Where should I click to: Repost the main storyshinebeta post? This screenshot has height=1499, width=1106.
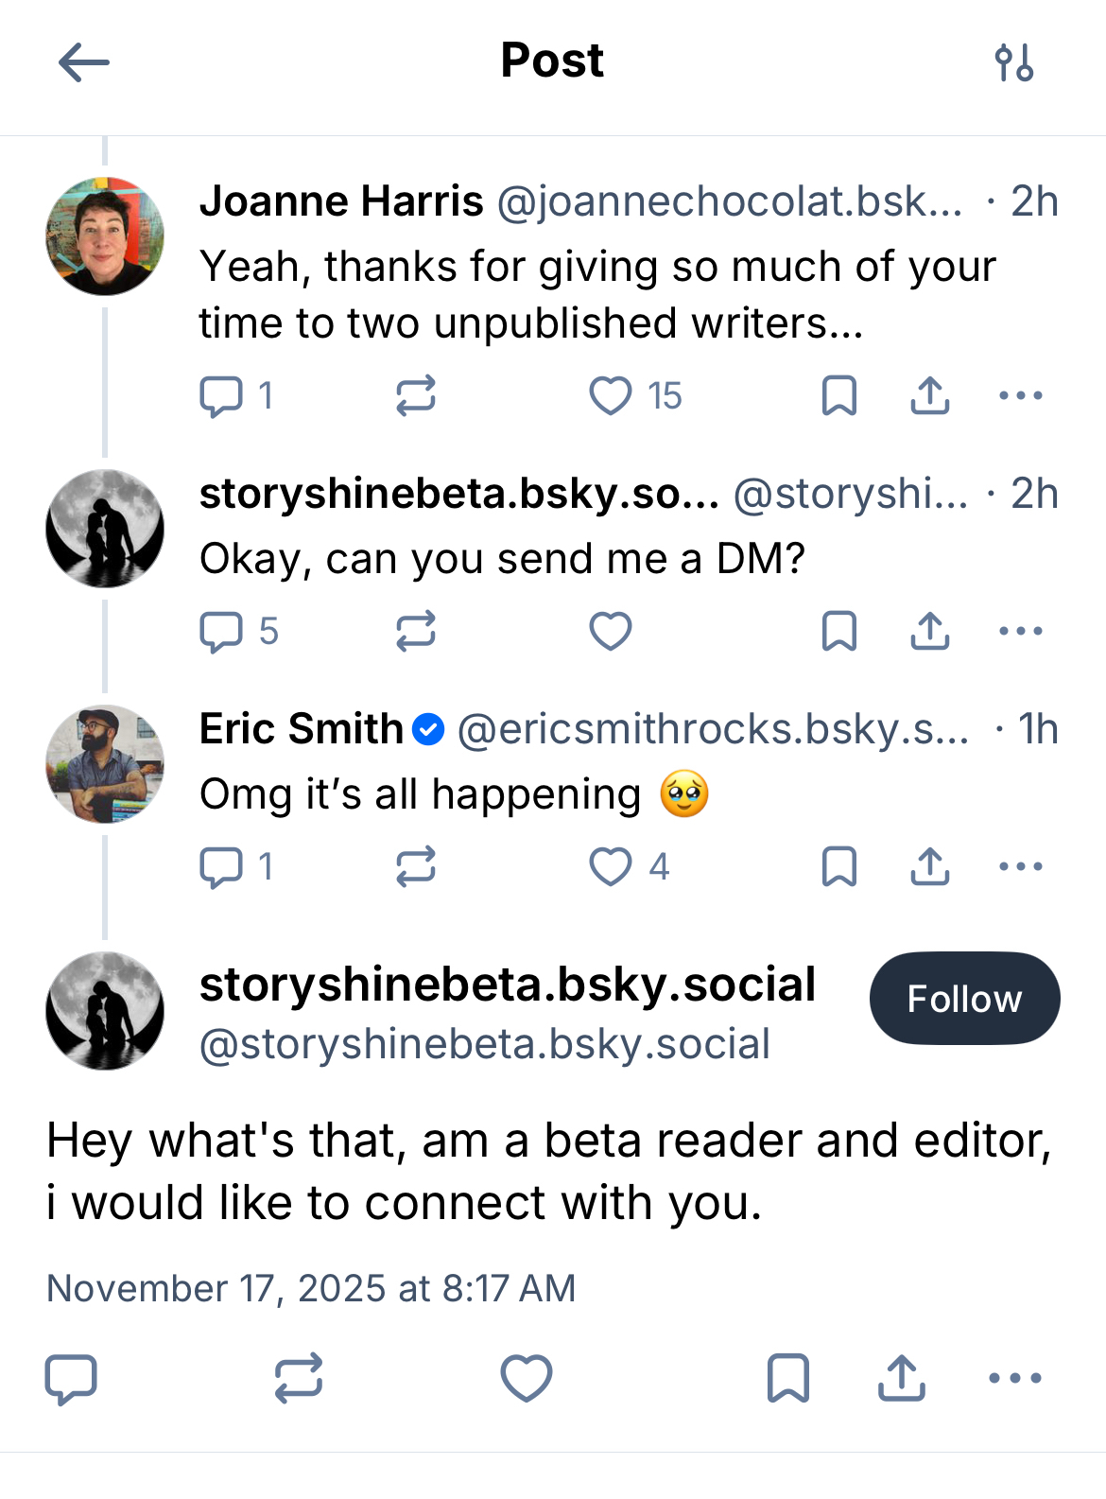click(x=299, y=1378)
